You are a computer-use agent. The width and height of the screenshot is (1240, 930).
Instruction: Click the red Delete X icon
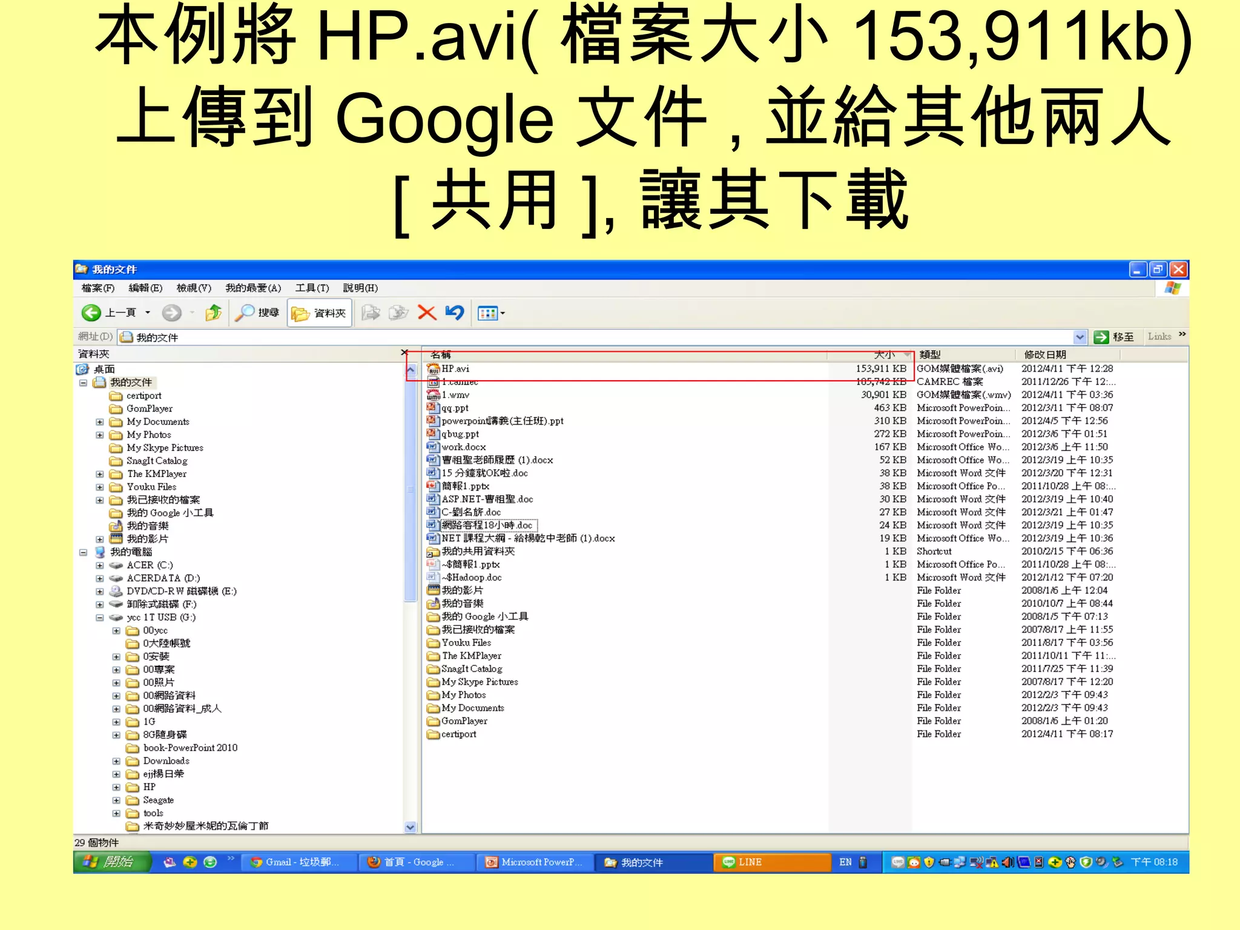(x=427, y=313)
